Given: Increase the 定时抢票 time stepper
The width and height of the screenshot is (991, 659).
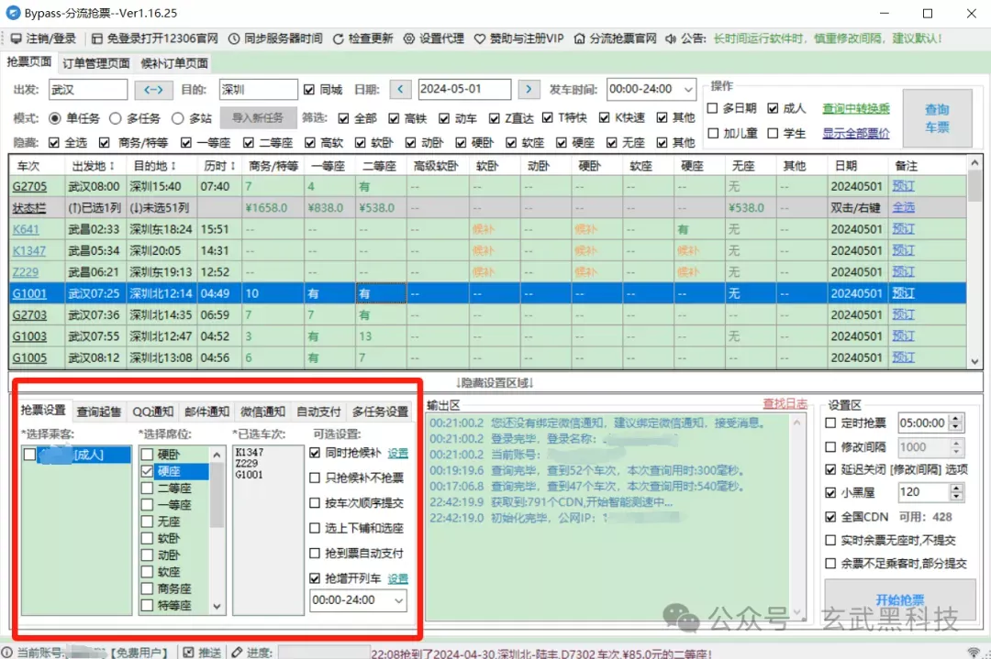Looking at the screenshot, I should [956, 419].
